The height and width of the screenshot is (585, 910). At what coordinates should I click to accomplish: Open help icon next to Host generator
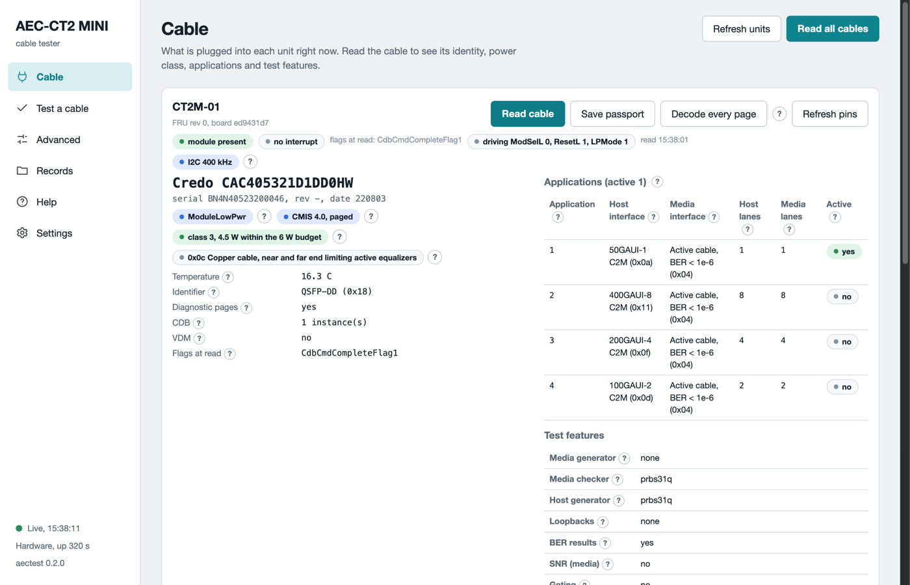(x=619, y=500)
